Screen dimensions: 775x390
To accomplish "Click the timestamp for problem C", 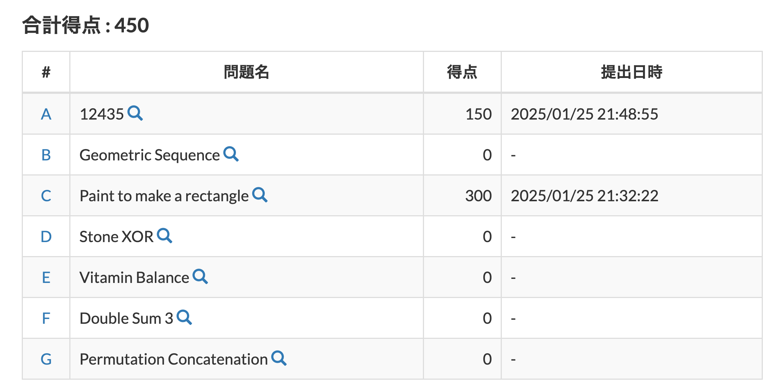I will (x=584, y=195).
